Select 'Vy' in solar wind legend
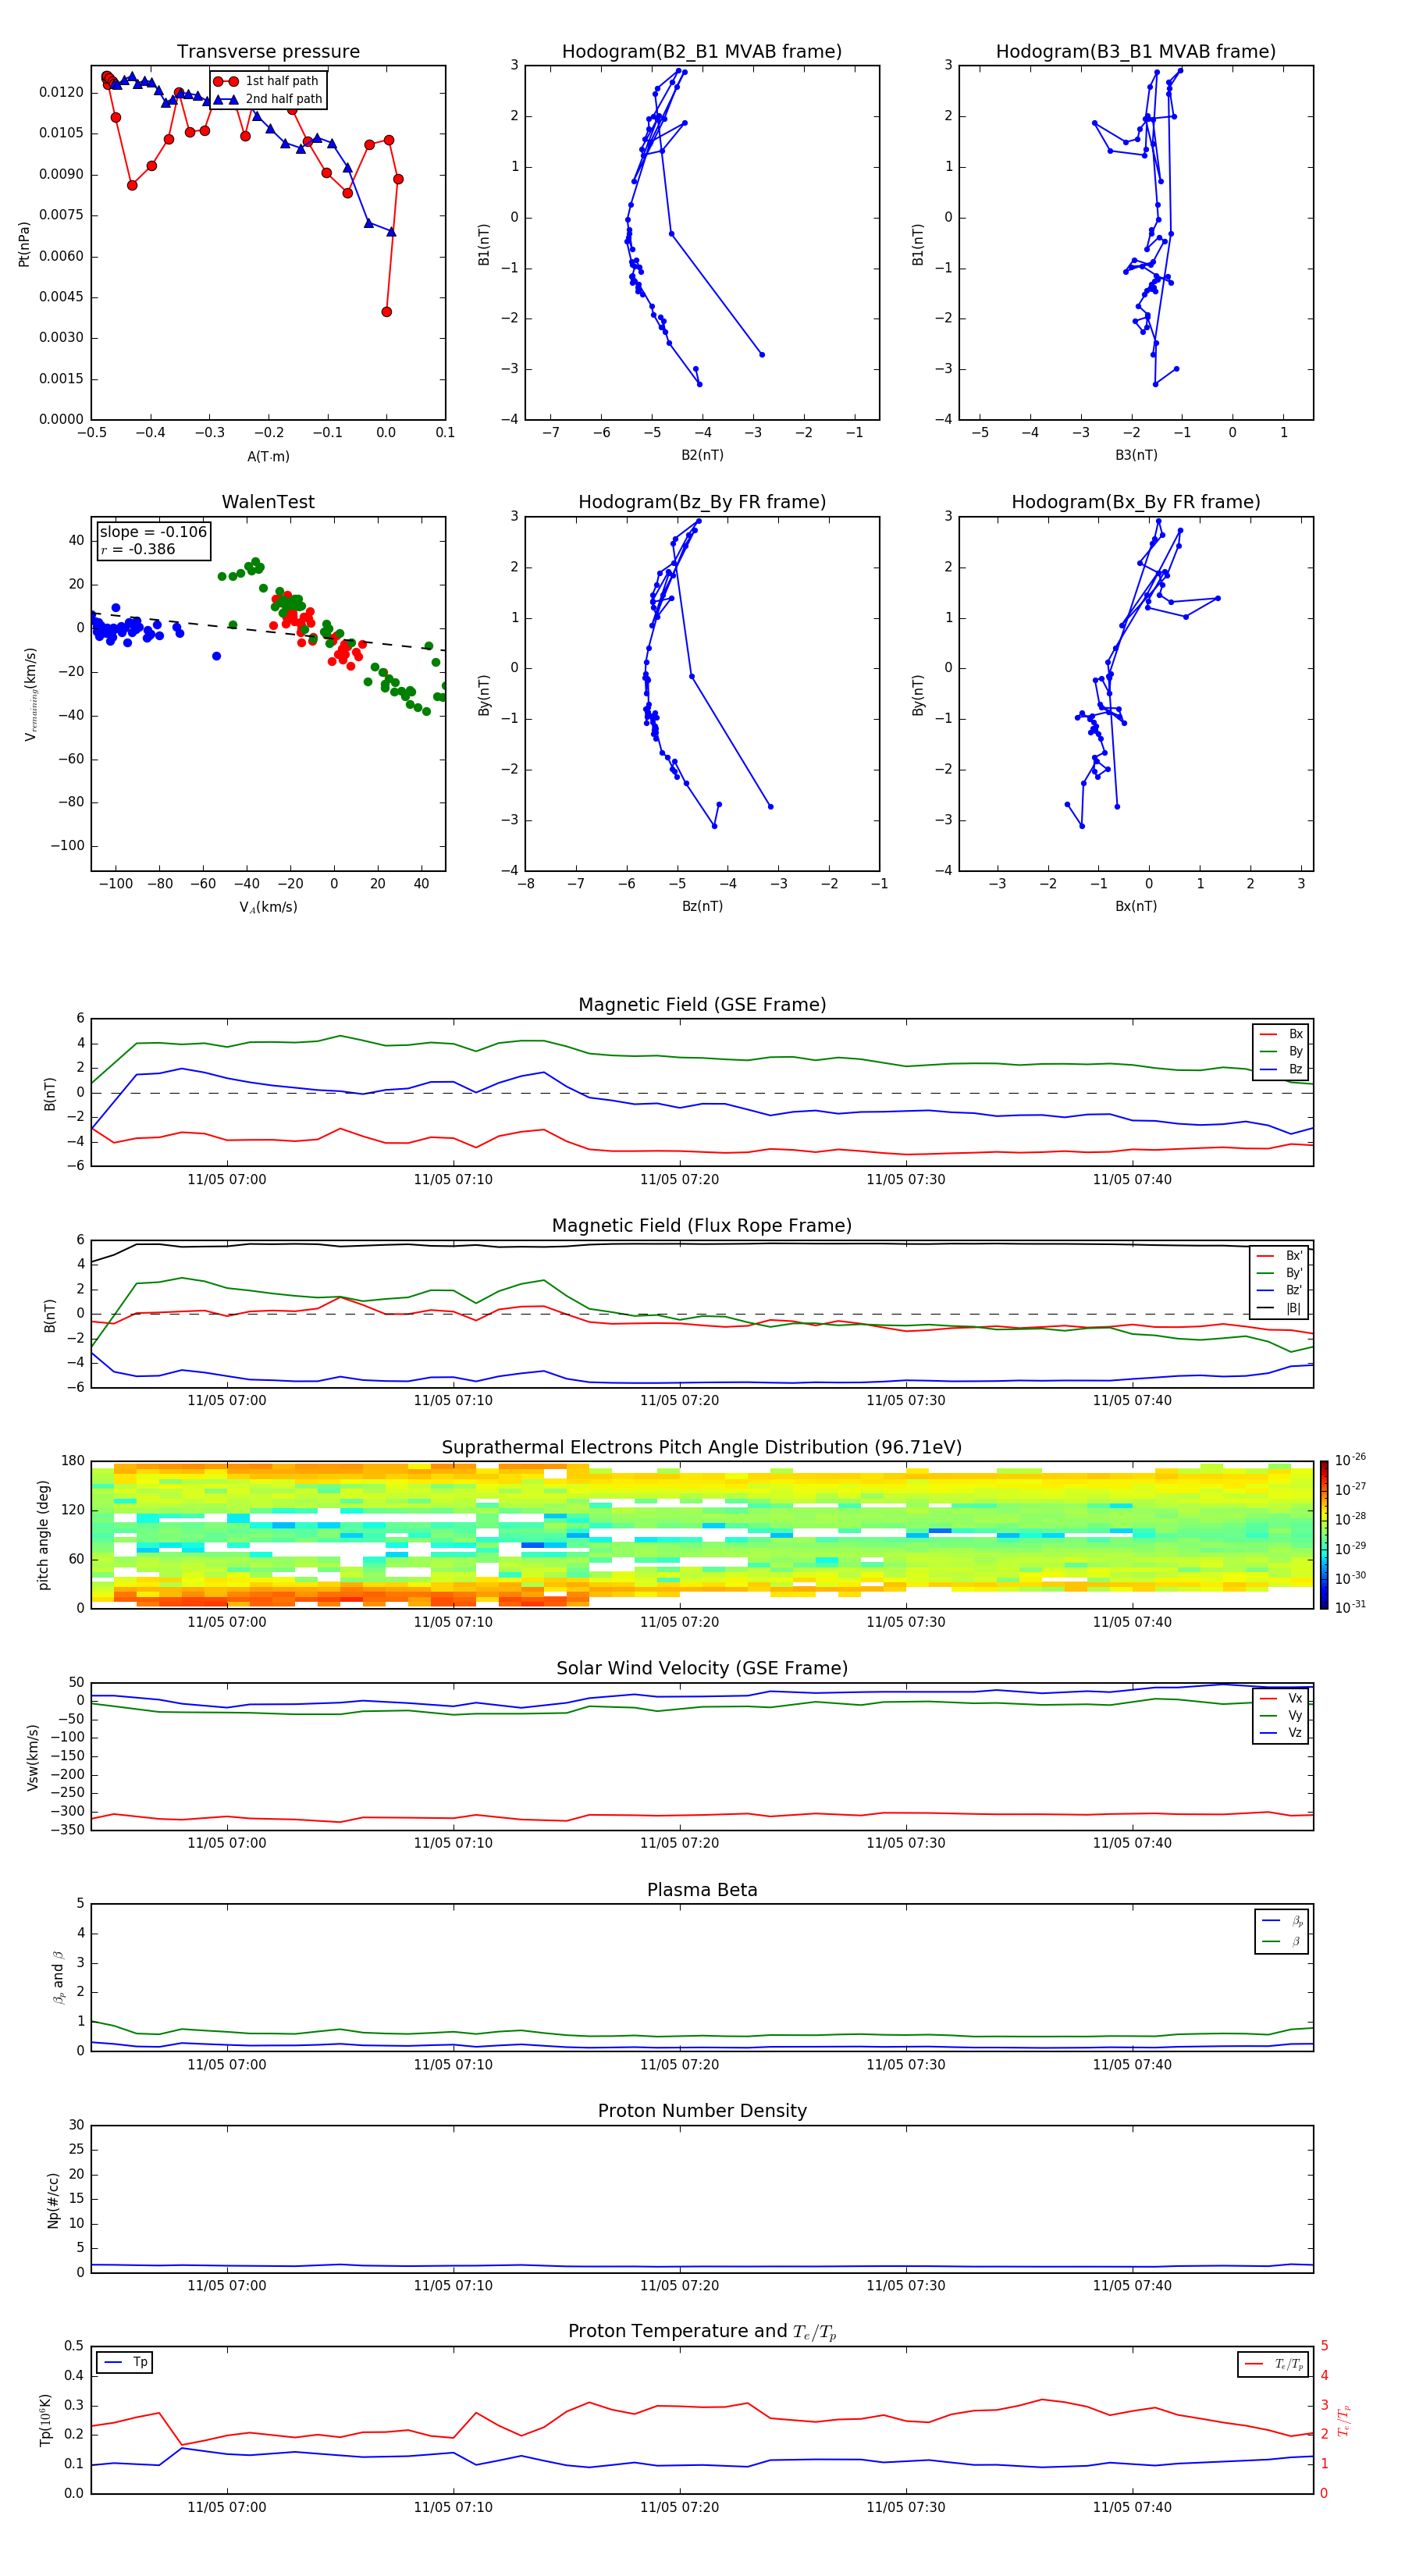Screen dimensions: 1405x2576 tap(1282, 1715)
